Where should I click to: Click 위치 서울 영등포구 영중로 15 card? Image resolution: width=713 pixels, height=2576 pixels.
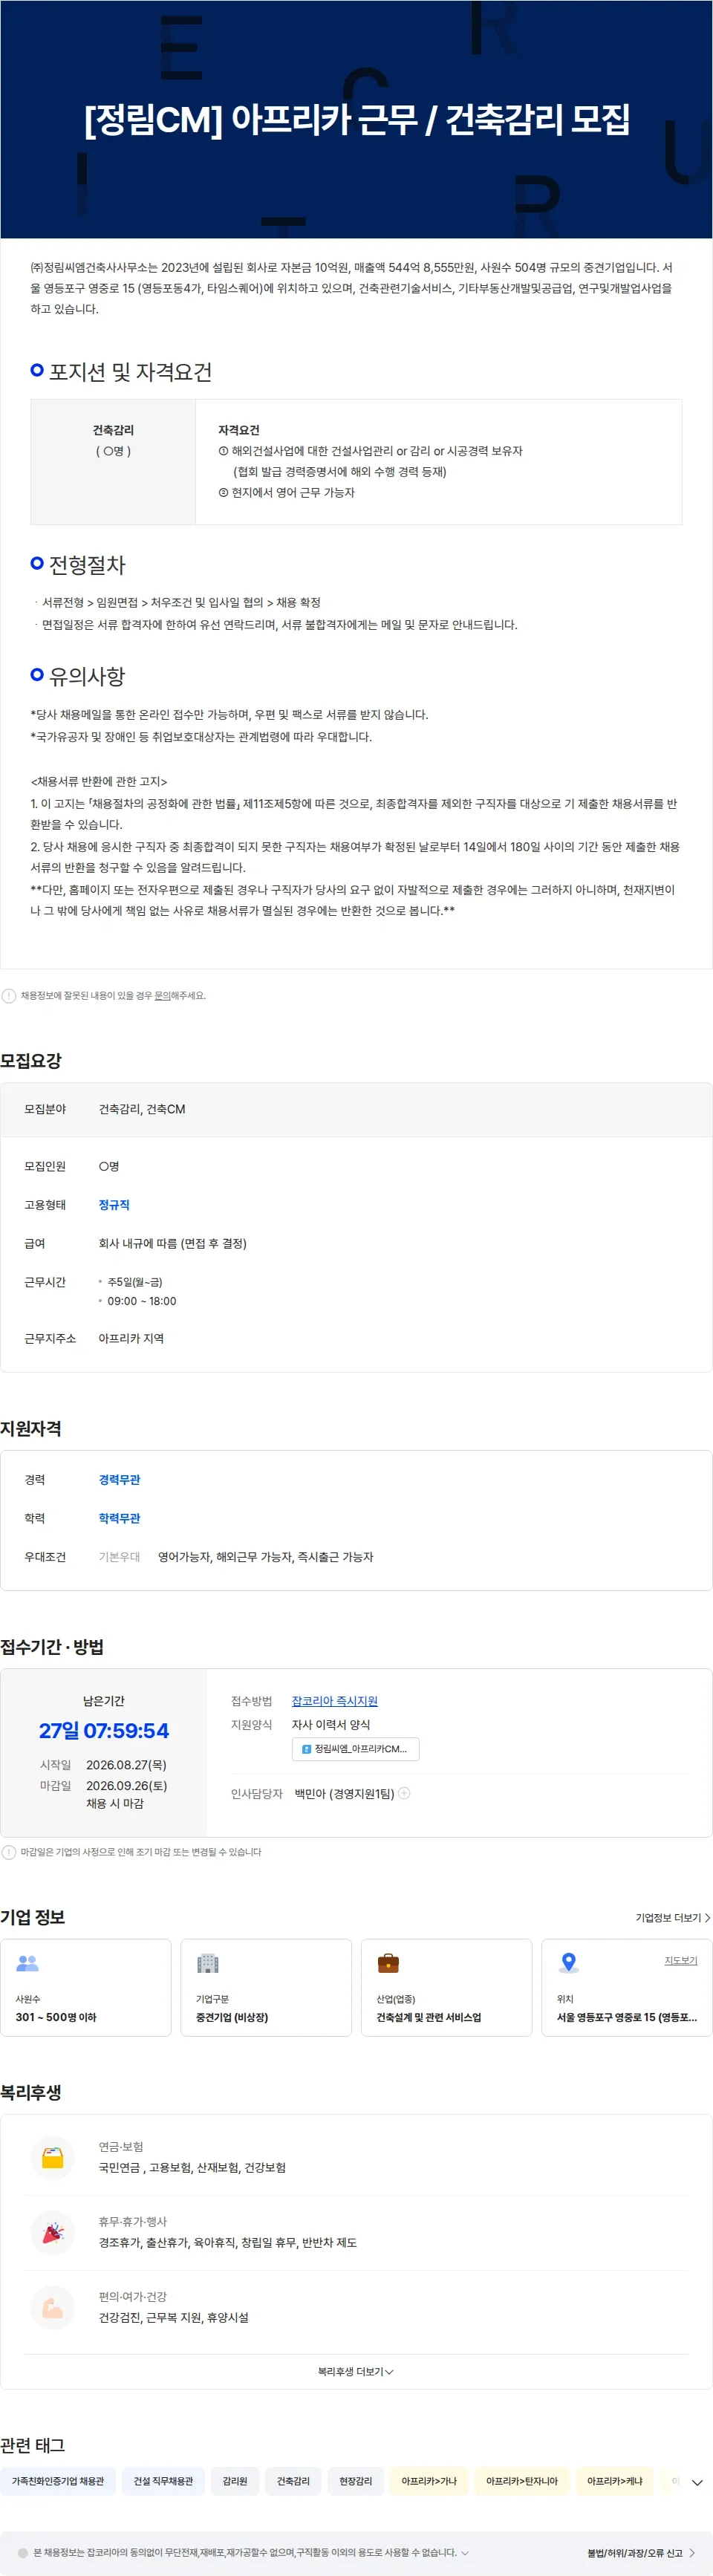626,1987
